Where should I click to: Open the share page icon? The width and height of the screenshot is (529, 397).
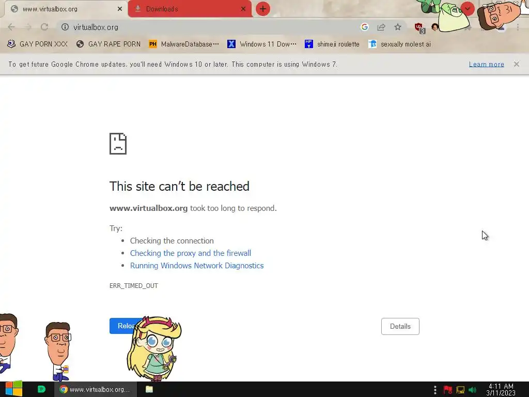pos(381,27)
